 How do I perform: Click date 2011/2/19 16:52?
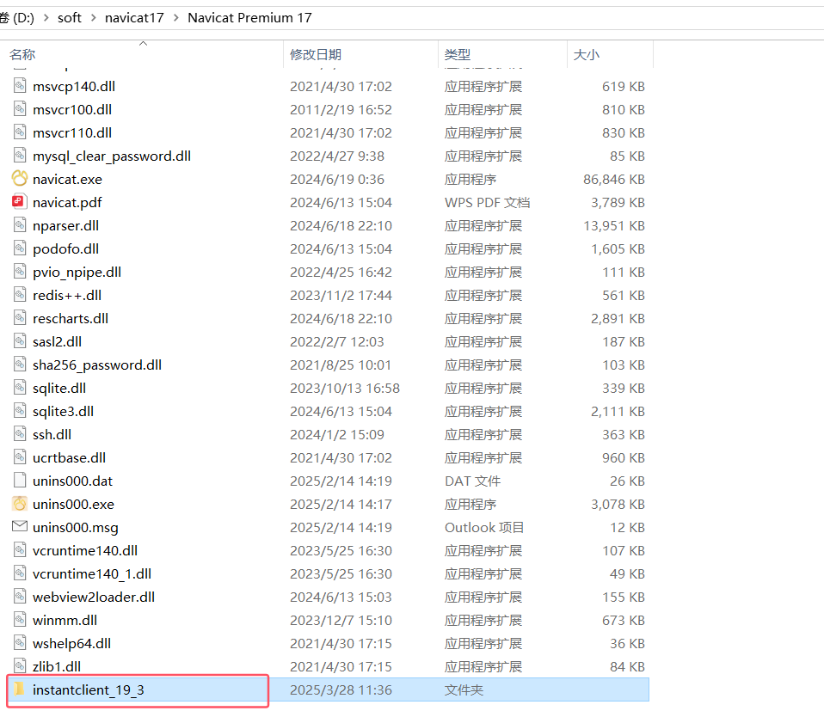pos(341,109)
